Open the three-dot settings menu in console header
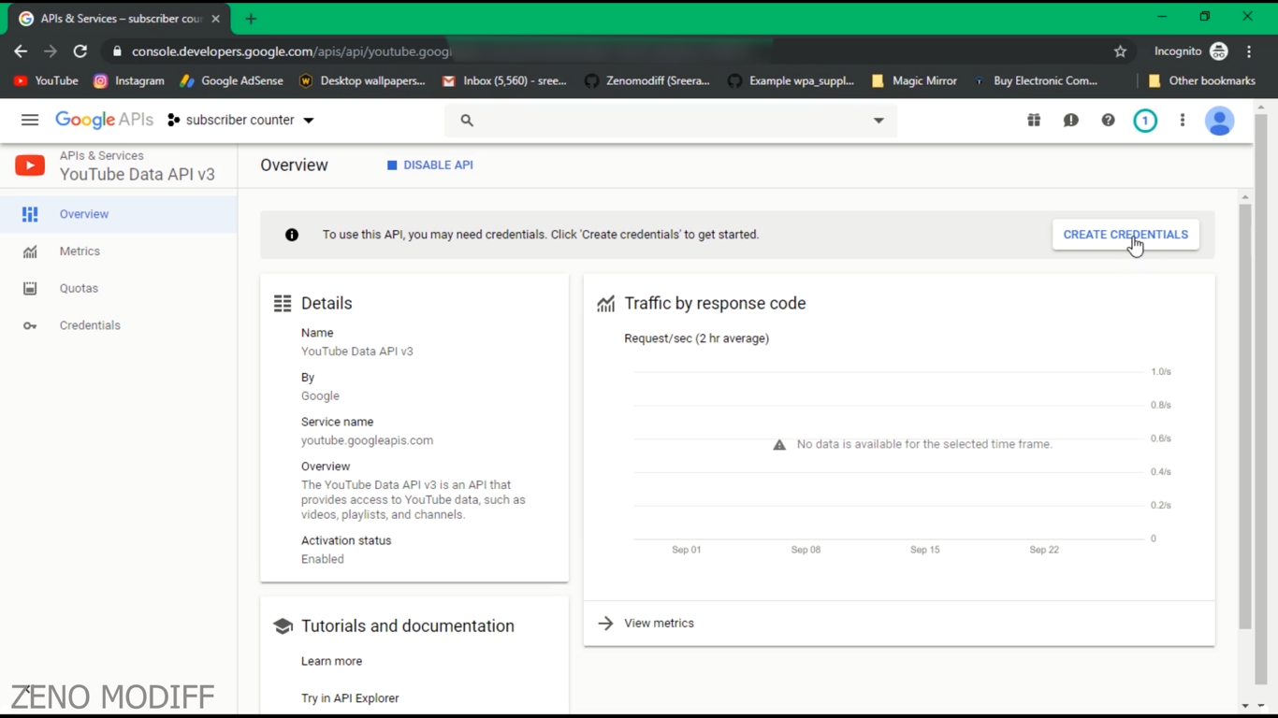Viewport: 1278px width, 718px height. (1183, 120)
